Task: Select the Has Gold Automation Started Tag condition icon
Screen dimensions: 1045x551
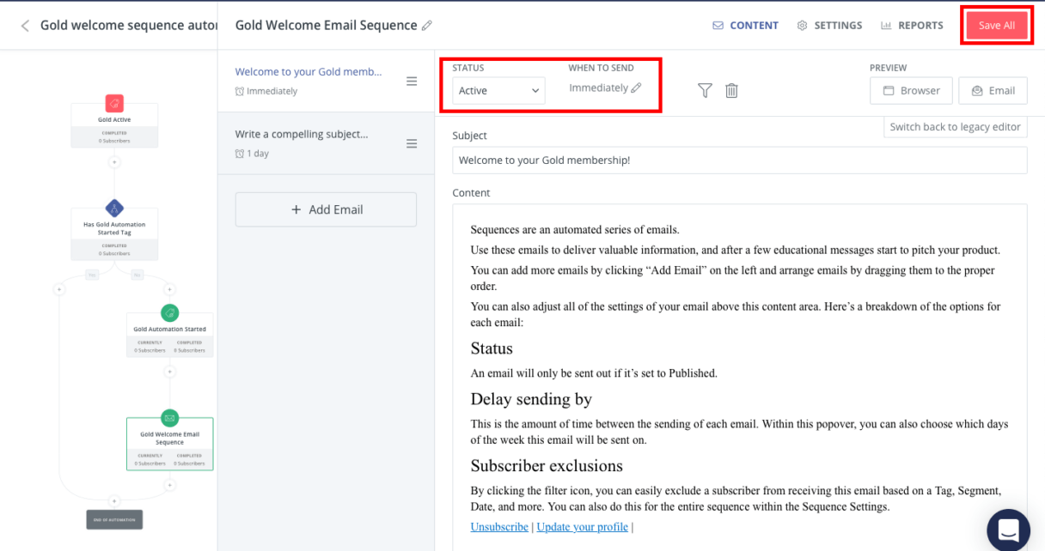Action: [114, 208]
